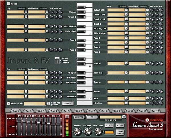171x138 pixels.
Task: Select the Out 3 tab
Action: click(41, 111)
